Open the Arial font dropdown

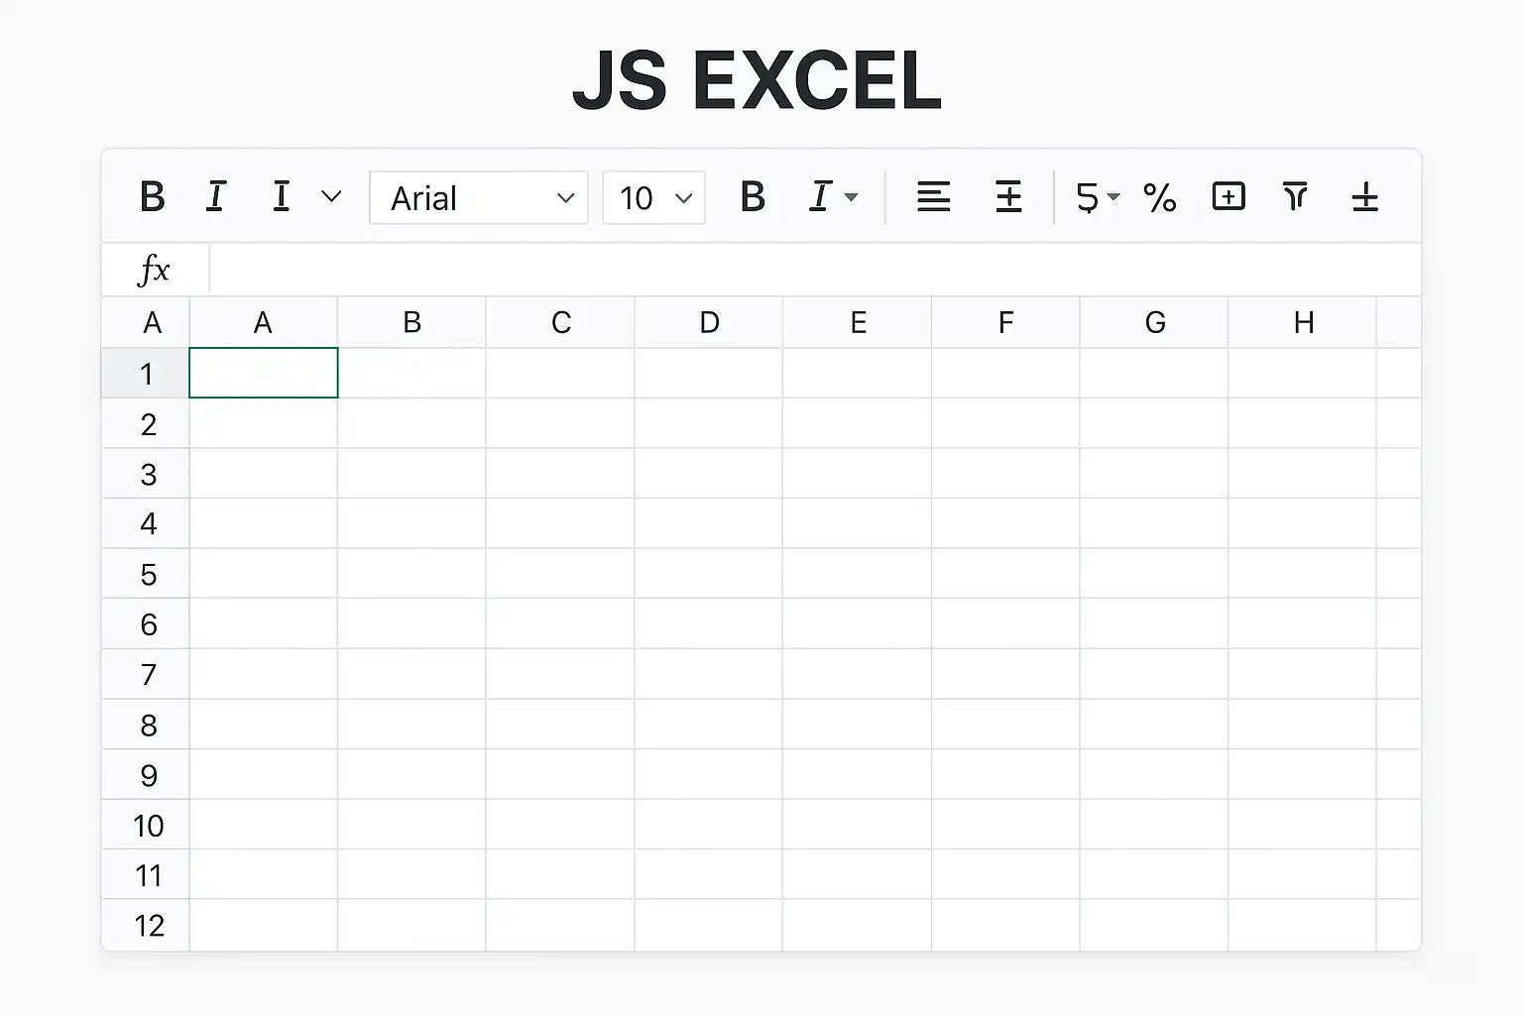(x=479, y=197)
